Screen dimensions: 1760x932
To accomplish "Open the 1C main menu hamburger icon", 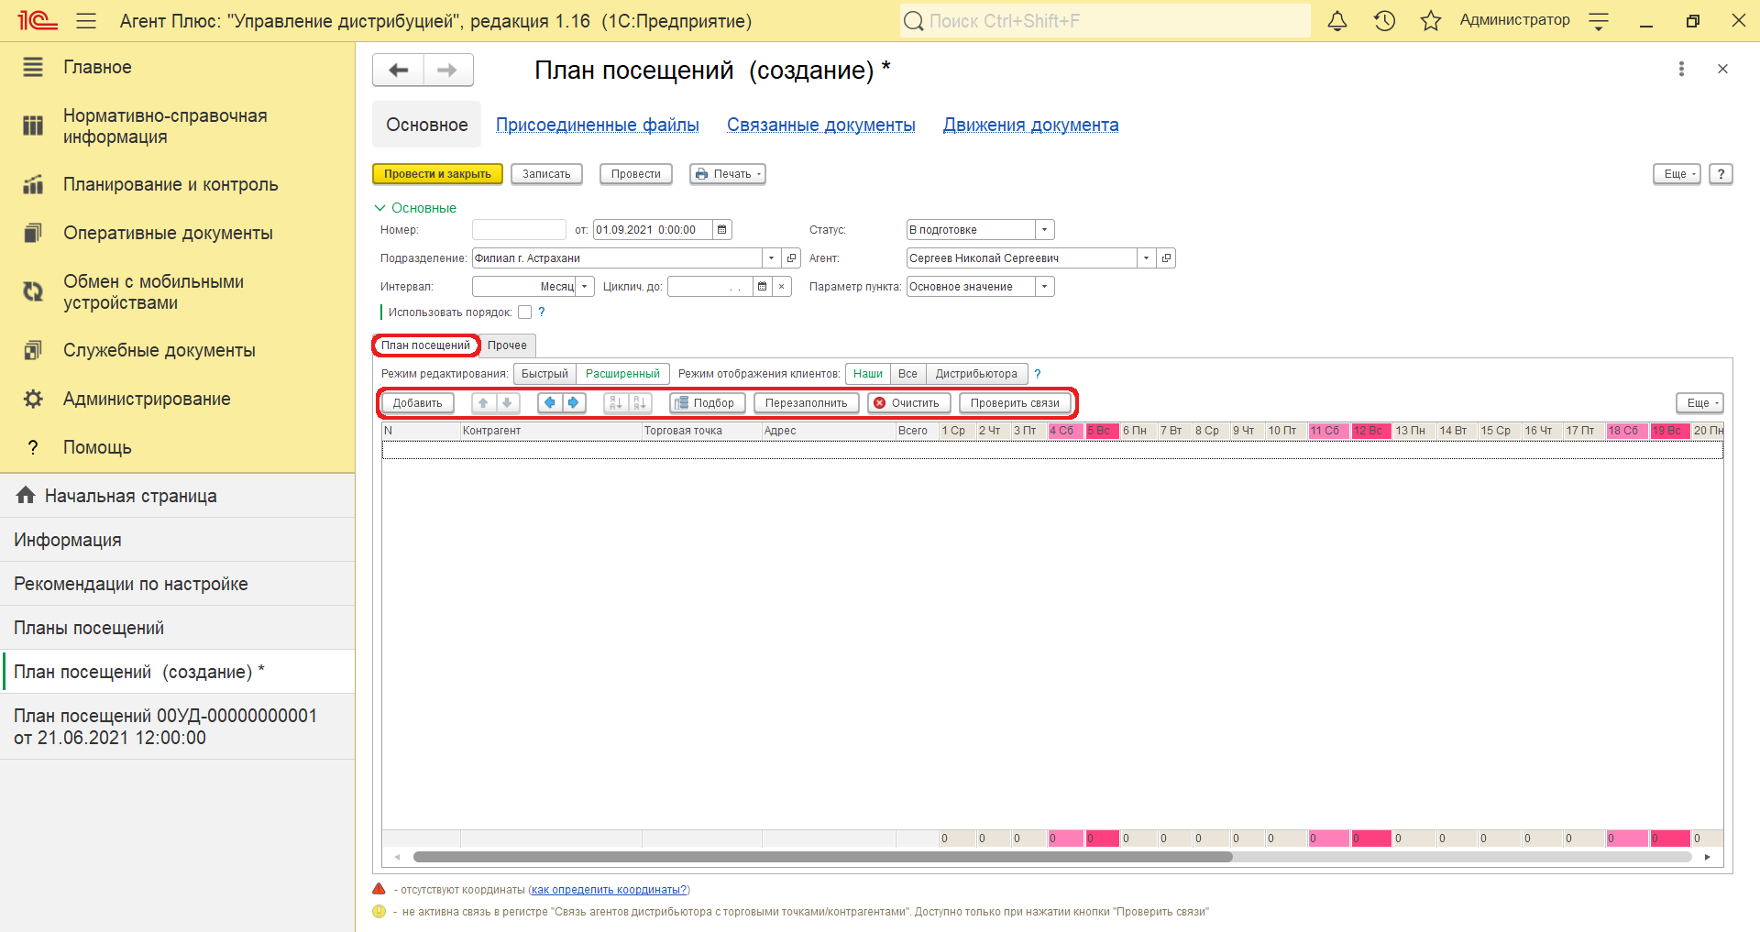I will coord(86,20).
